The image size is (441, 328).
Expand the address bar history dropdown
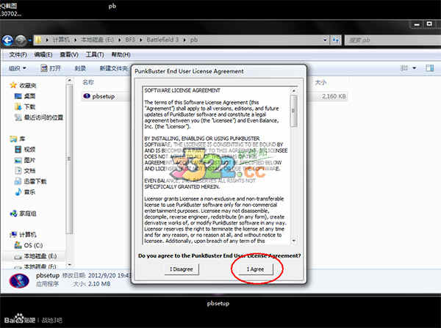(325, 40)
